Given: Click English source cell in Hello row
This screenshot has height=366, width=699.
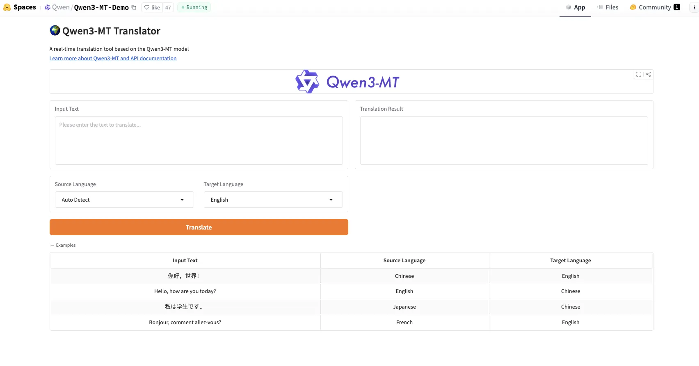Looking at the screenshot, I should (x=404, y=291).
